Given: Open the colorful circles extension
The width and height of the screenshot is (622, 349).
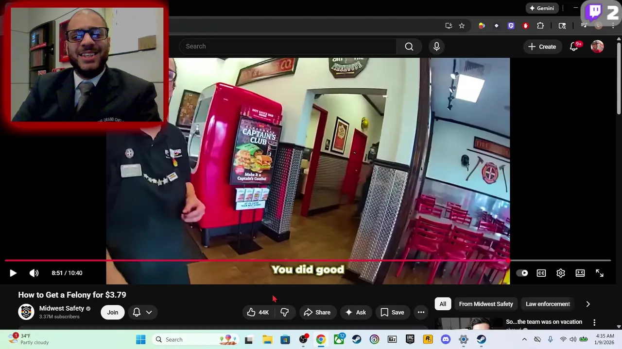Looking at the screenshot, I should pos(482,26).
